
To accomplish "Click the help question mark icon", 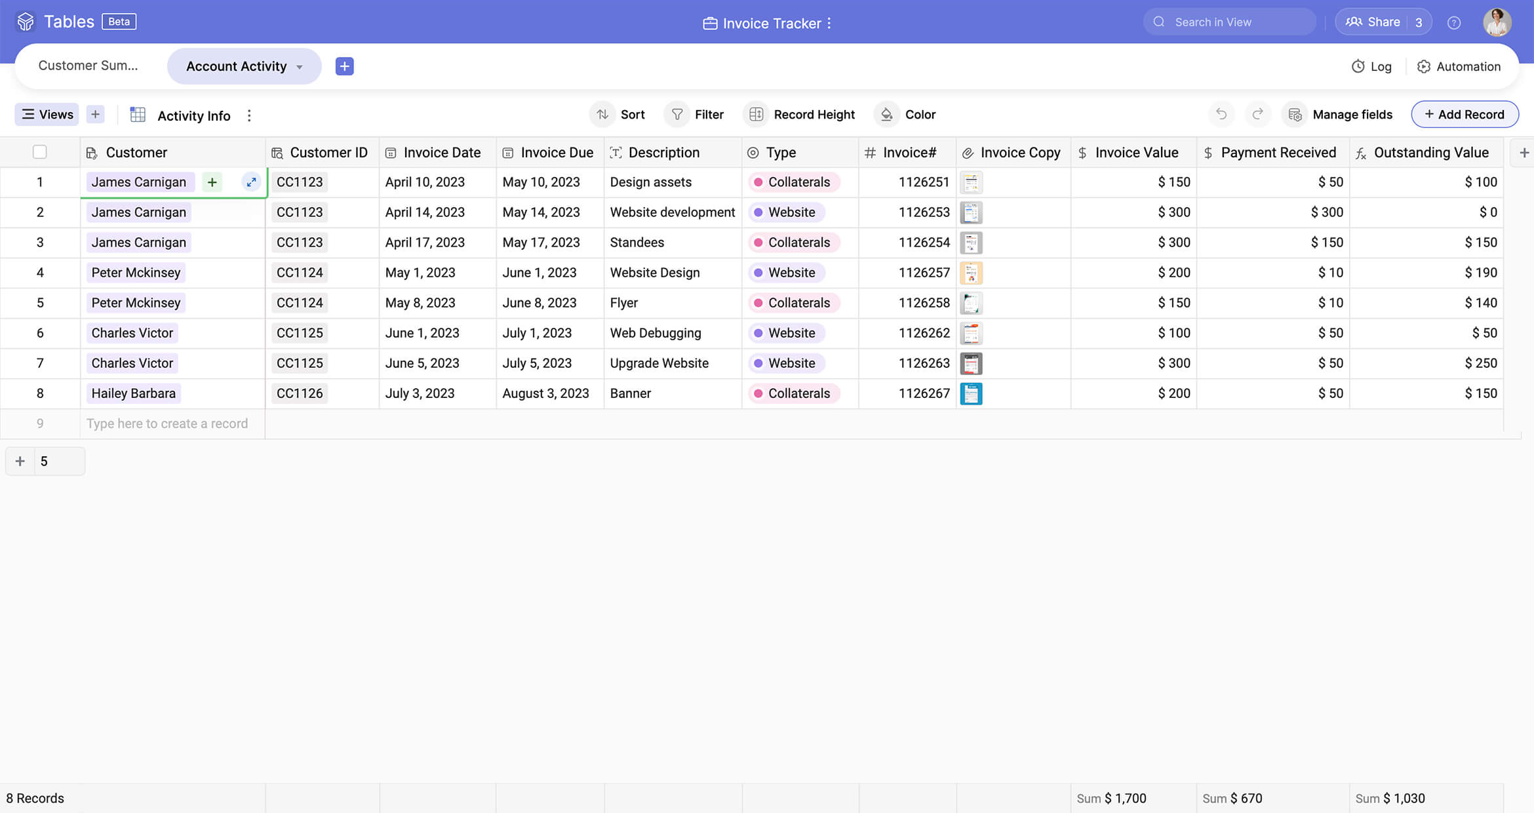I will click(1453, 23).
